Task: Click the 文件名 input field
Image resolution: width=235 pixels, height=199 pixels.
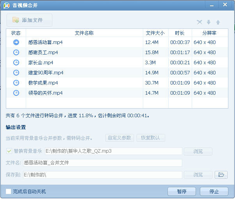Action: [x=103, y=163]
